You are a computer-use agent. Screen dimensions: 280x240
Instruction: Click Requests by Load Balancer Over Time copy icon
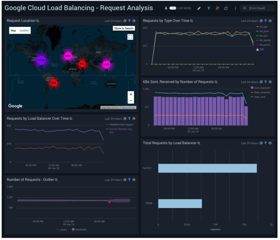(x=125, y=119)
